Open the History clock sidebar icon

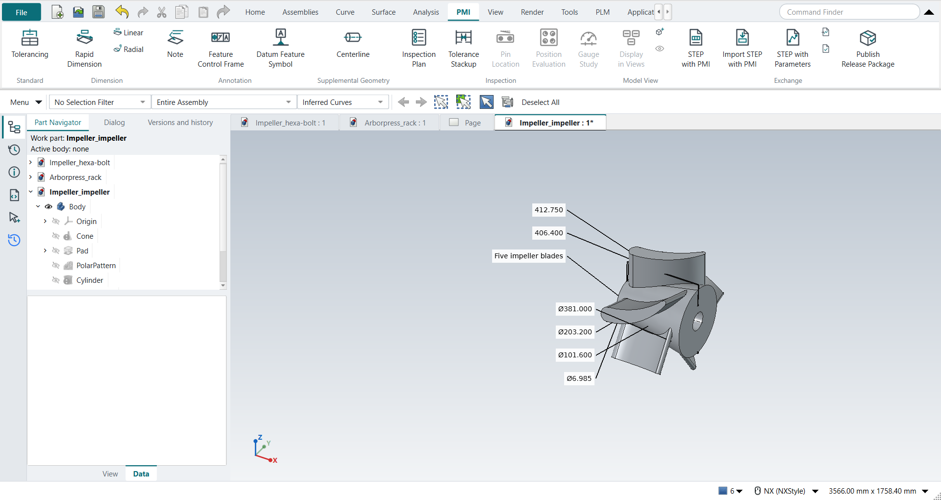(14, 150)
